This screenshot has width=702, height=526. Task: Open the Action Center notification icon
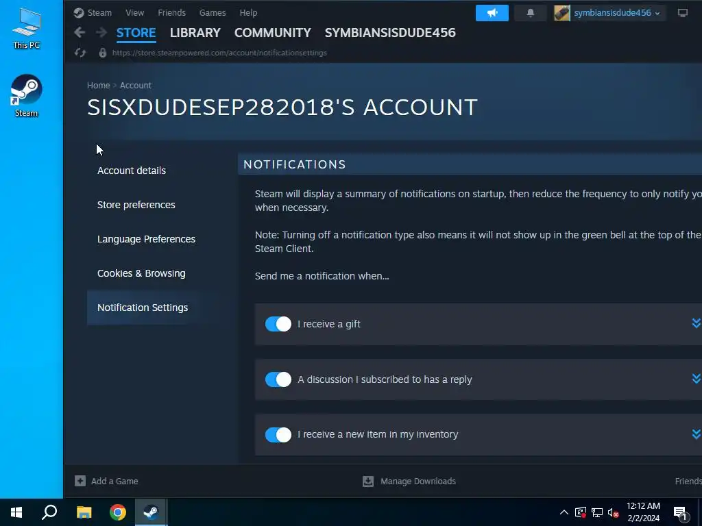[x=681, y=512]
